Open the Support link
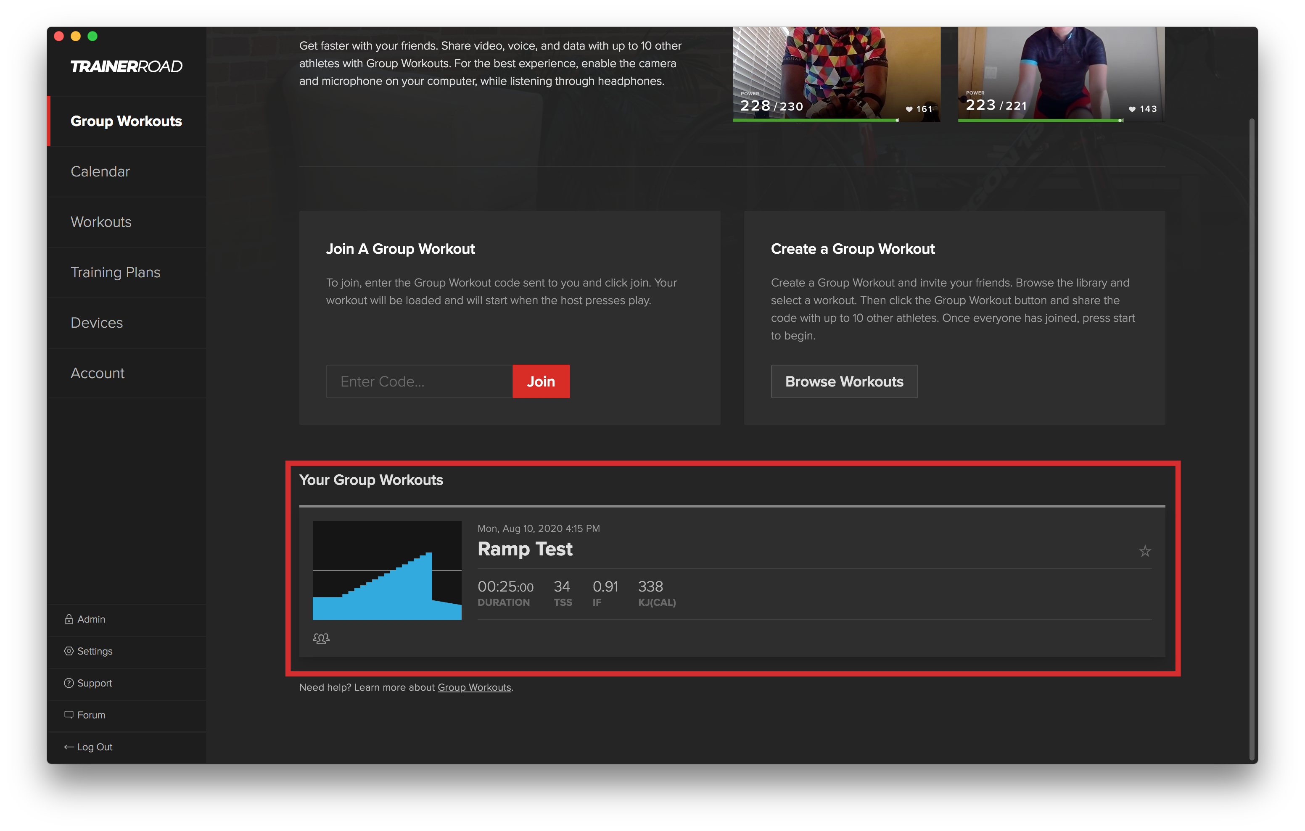 tap(95, 683)
